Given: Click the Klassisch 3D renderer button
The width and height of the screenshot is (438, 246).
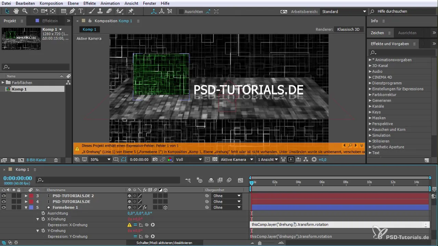Looking at the screenshot, I should coord(348,30).
